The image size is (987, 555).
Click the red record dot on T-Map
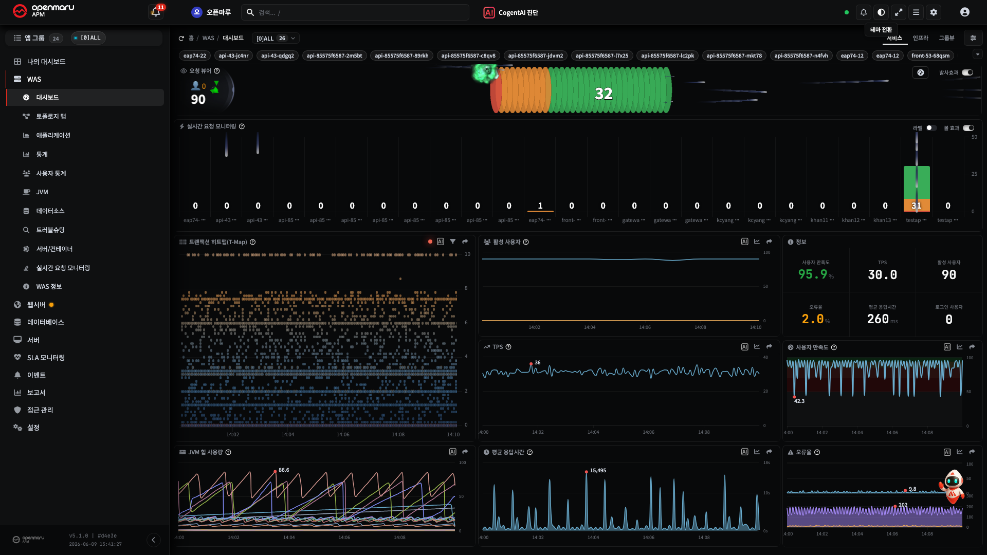430,242
